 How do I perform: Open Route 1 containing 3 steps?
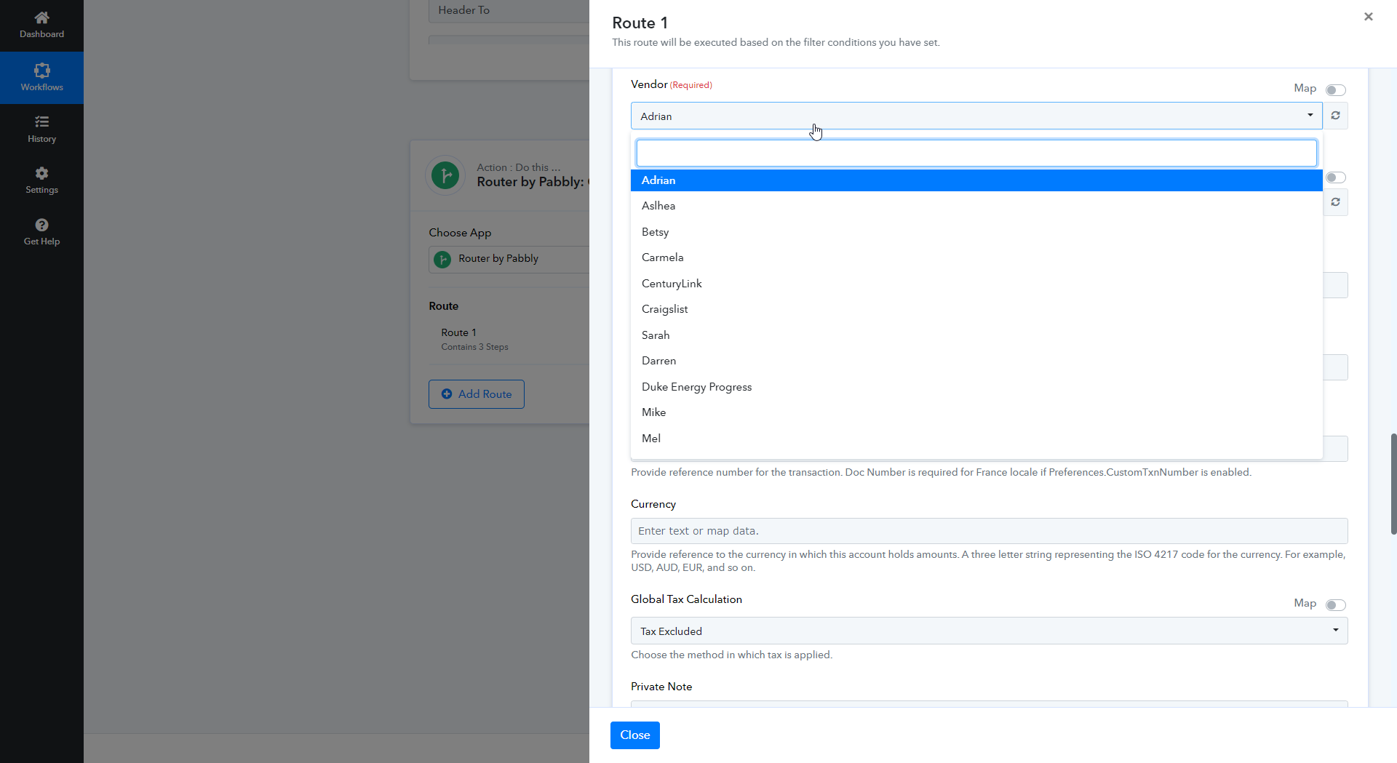coord(474,339)
